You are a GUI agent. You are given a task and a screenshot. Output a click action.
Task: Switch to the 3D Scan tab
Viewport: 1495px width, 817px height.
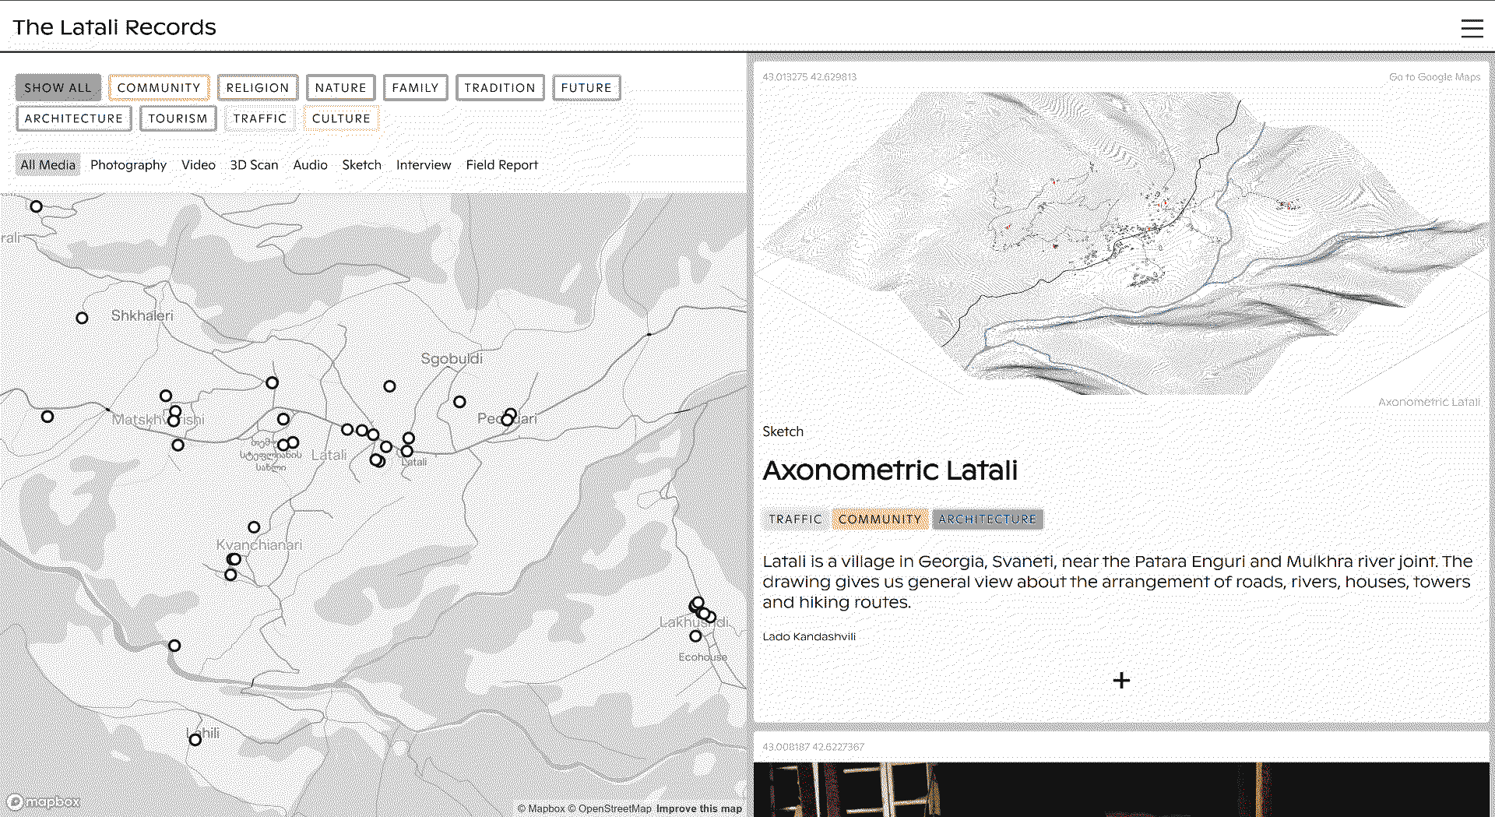pos(254,165)
